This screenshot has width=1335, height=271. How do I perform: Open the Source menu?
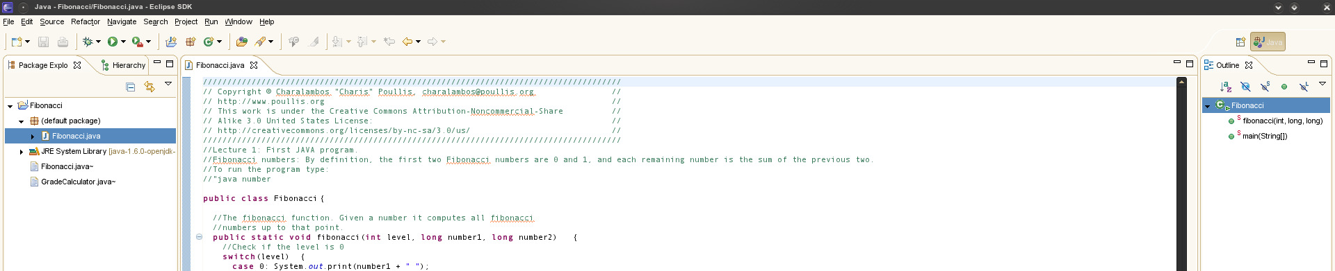point(51,21)
